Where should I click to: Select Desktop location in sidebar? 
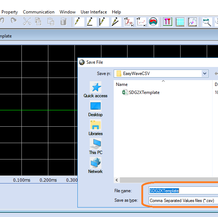point(96,109)
